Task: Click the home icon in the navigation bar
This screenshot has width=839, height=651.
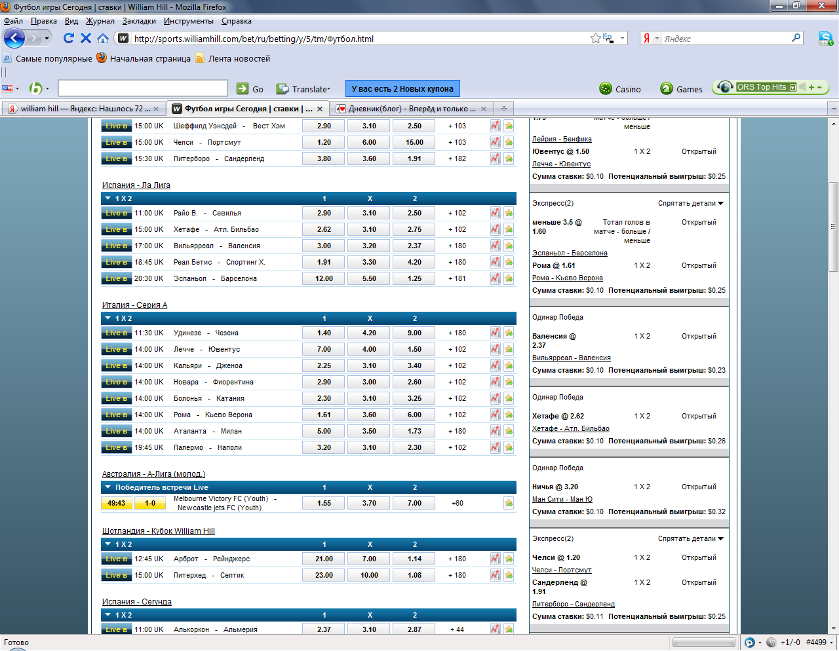Action: 103,38
